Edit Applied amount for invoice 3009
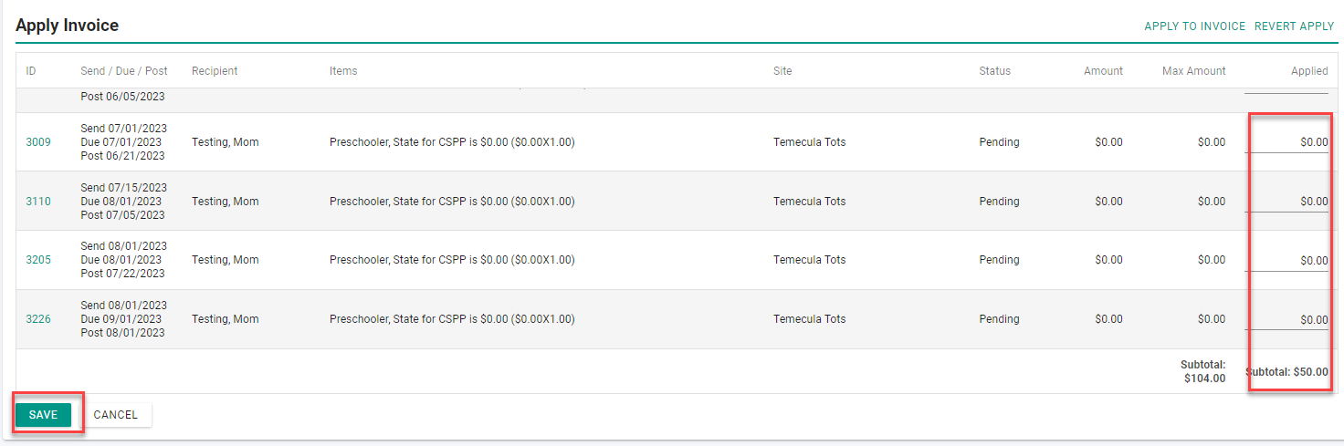This screenshot has height=446, width=1344. (x=1286, y=142)
